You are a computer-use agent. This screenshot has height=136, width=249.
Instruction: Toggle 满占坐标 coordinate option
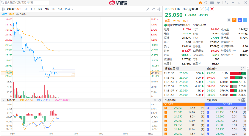[x=21, y=14]
